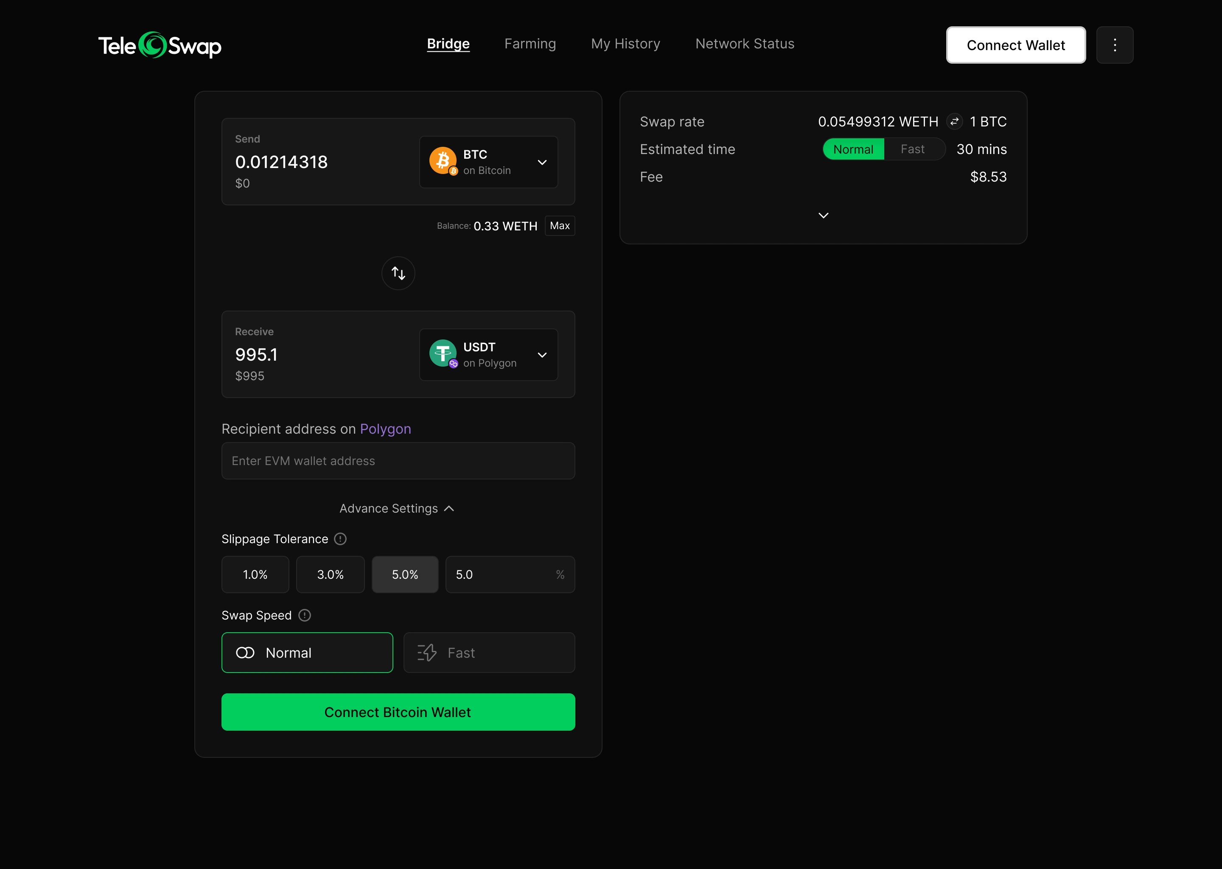1222x869 pixels.
Task: Click the EVM wallet address field
Action: click(x=398, y=461)
